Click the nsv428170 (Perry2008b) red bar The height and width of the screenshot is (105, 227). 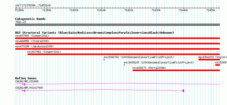pos(176,70)
